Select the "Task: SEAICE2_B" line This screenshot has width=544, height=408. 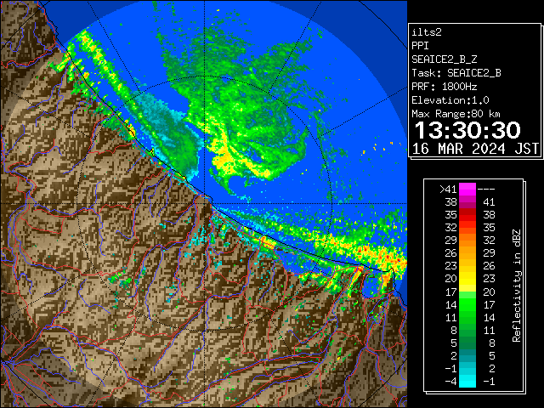click(x=456, y=73)
